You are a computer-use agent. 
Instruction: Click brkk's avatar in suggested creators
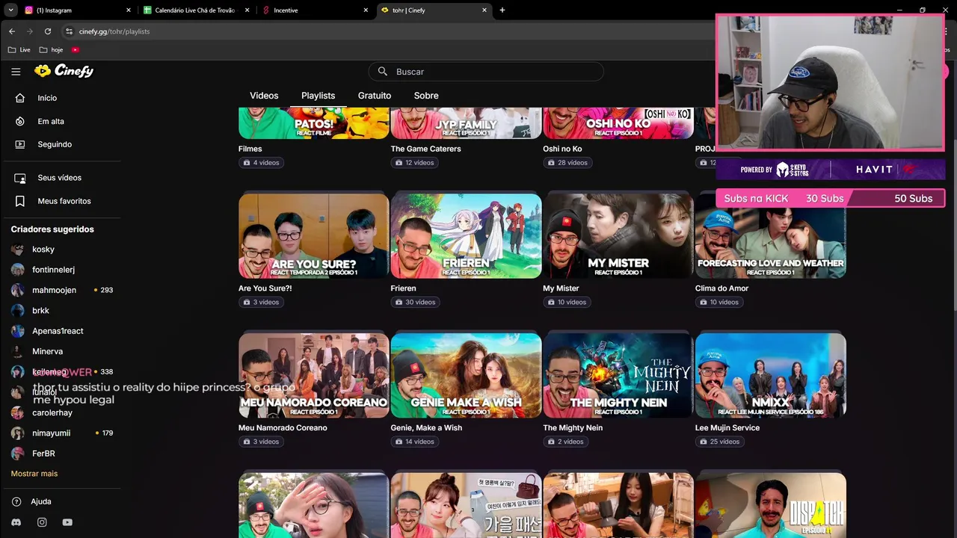point(17,311)
